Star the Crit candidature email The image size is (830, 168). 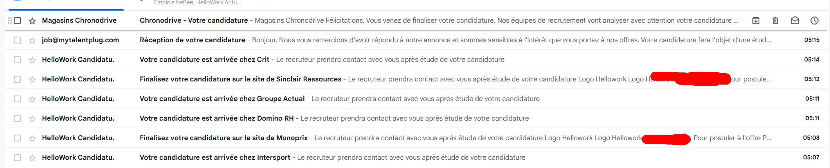(x=32, y=60)
